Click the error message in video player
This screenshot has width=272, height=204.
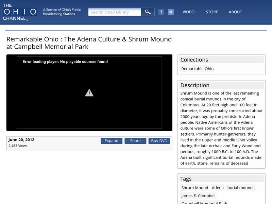(65, 62)
